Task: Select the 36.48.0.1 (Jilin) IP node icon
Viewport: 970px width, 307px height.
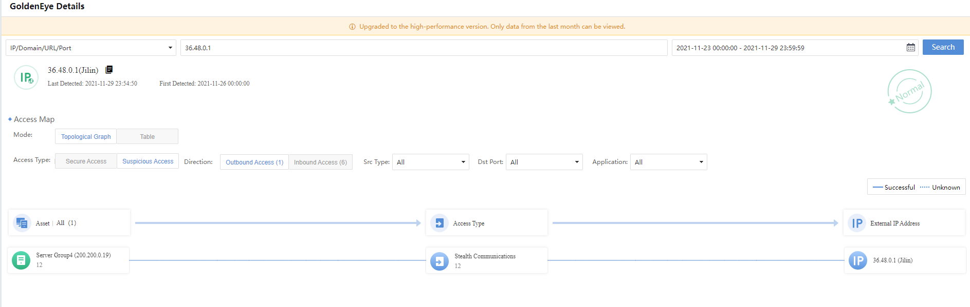Action: point(858,261)
